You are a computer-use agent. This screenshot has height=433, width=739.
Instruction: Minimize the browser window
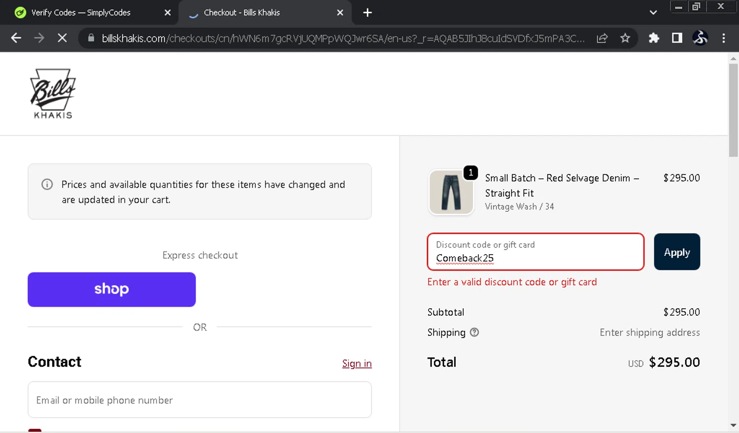point(678,6)
